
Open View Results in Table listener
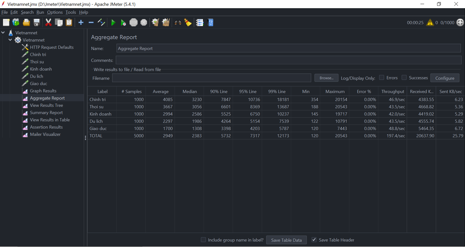pyautogui.click(x=50, y=120)
